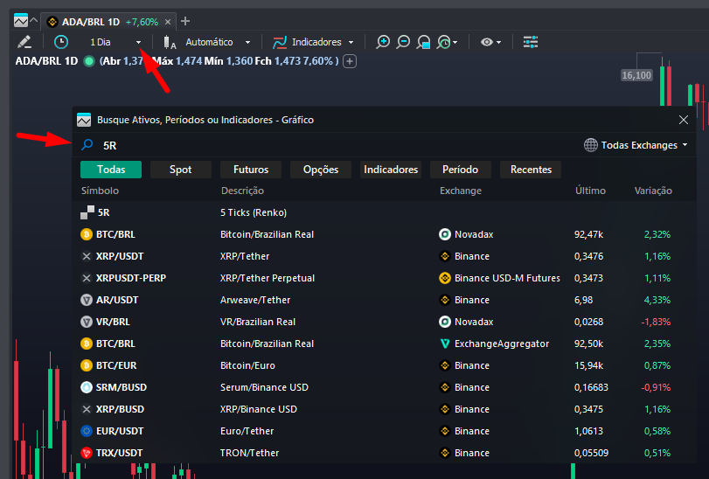
Task: Click the Bitcoin icon beside BTC/EUR
Action: point(87,365)
